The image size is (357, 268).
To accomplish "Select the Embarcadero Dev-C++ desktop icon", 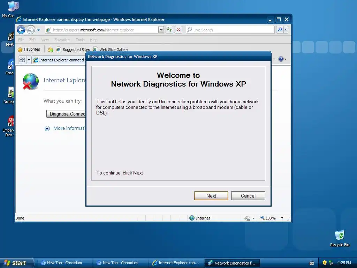I will coord(9,126).
